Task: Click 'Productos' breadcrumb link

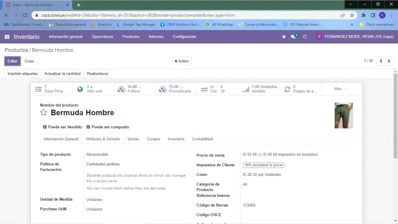Action: pyautogui.click(x=16, y=50)
